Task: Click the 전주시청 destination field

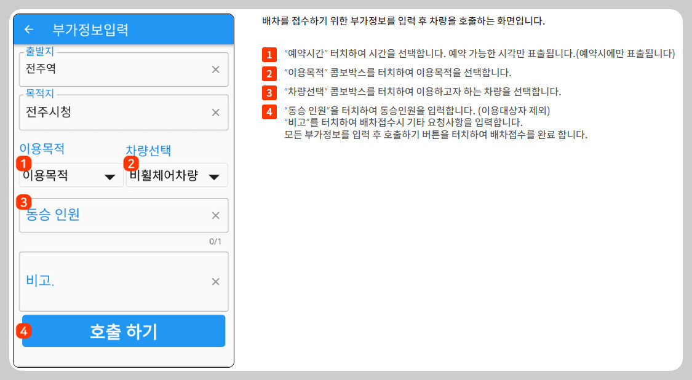Action: pyautogui.click(x=92, y=113)
